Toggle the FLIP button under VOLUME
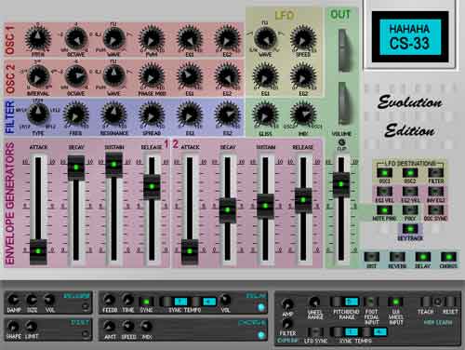 click(341, 142)
